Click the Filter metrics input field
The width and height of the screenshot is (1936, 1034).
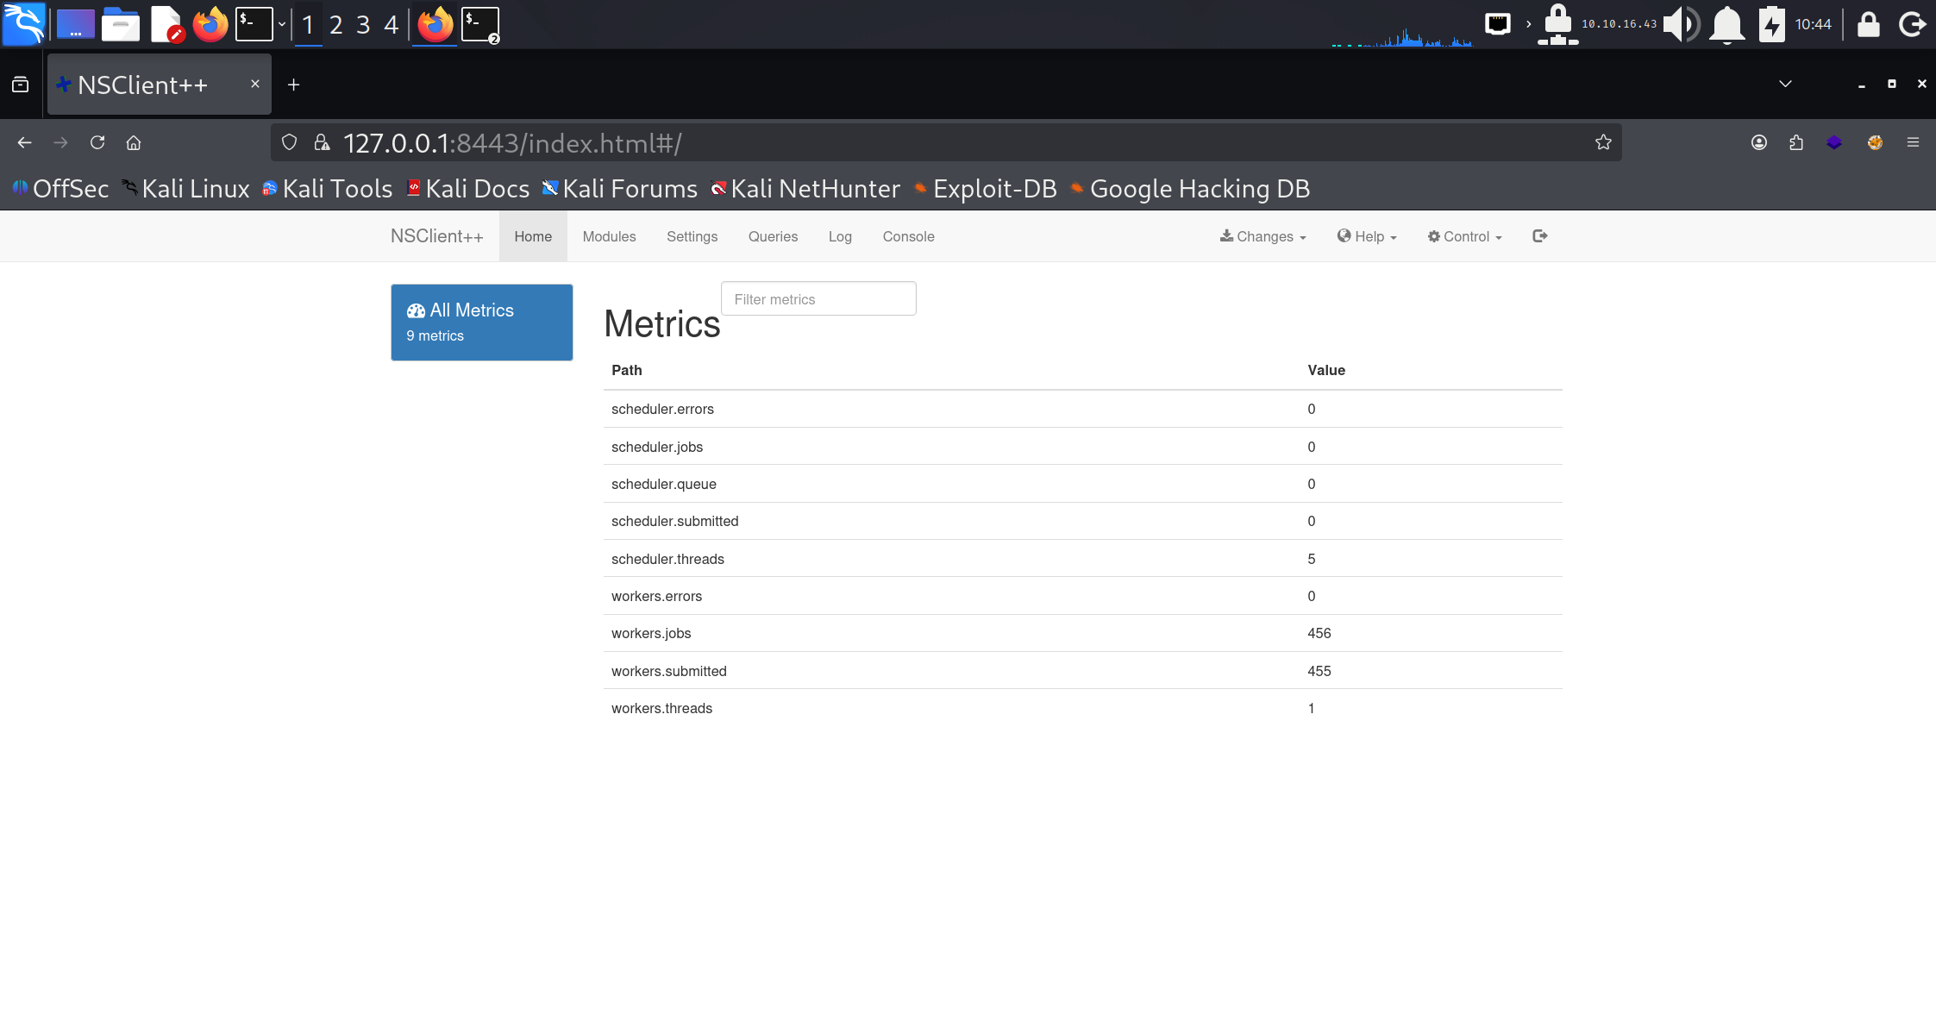[818, 299]
